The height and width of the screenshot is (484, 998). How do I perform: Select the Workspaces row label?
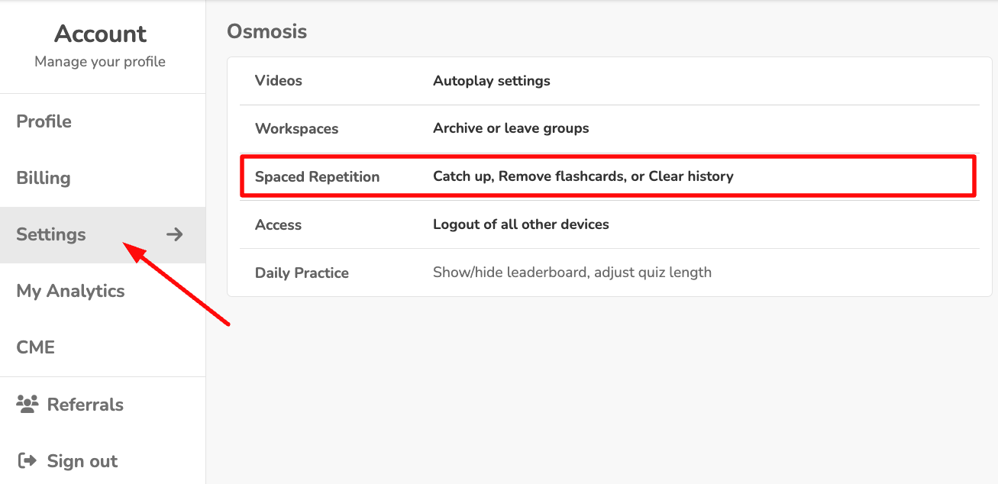(x=297, y=128)
